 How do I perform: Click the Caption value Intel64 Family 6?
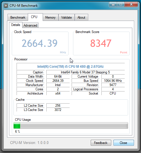pyautogui.click(x=85, y=72)
